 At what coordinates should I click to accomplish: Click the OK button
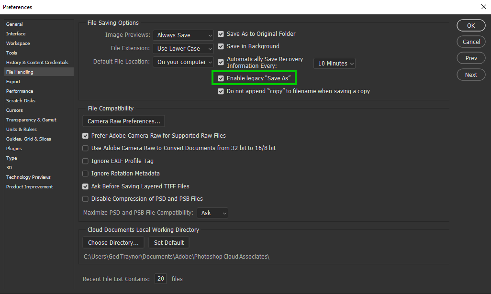point(470,25)
